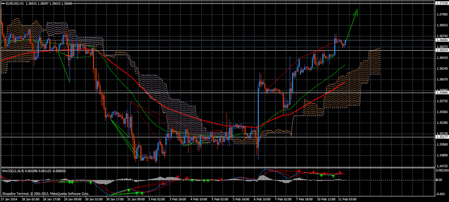Click the 1.36915 price scale value
This screenshot has width=449, height=202.
click(x=442, y=25)
